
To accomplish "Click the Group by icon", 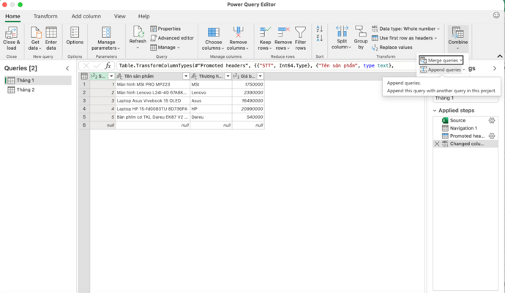I will coord(361,31).
